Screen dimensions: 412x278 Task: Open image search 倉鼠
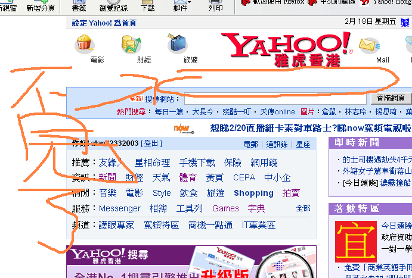(x=329, y=112)
